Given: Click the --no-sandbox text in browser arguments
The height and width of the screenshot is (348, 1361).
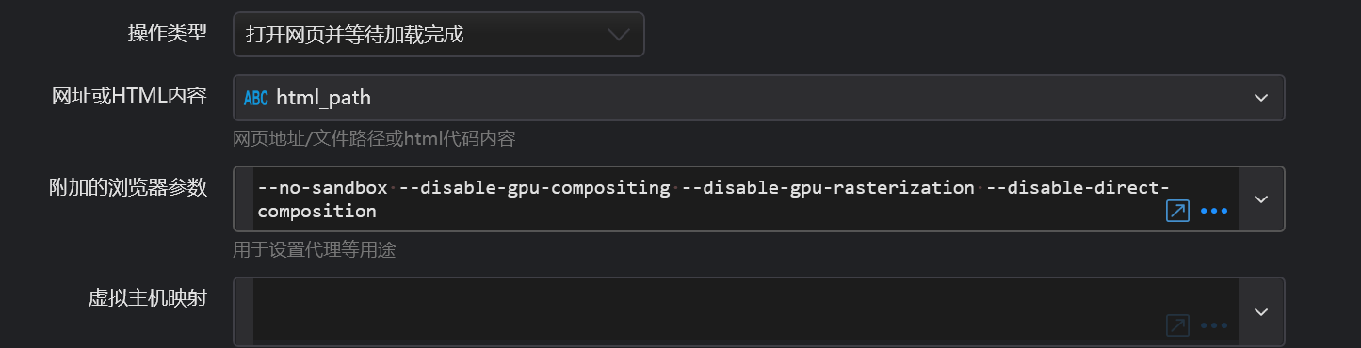Looking at the screenshot, I should coord(323,187).
